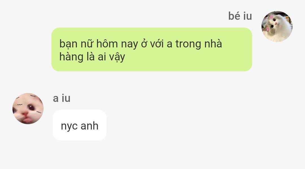305x169 pixels.
Task: Select the green message bubble from bé iu
Action: point(152,50)
